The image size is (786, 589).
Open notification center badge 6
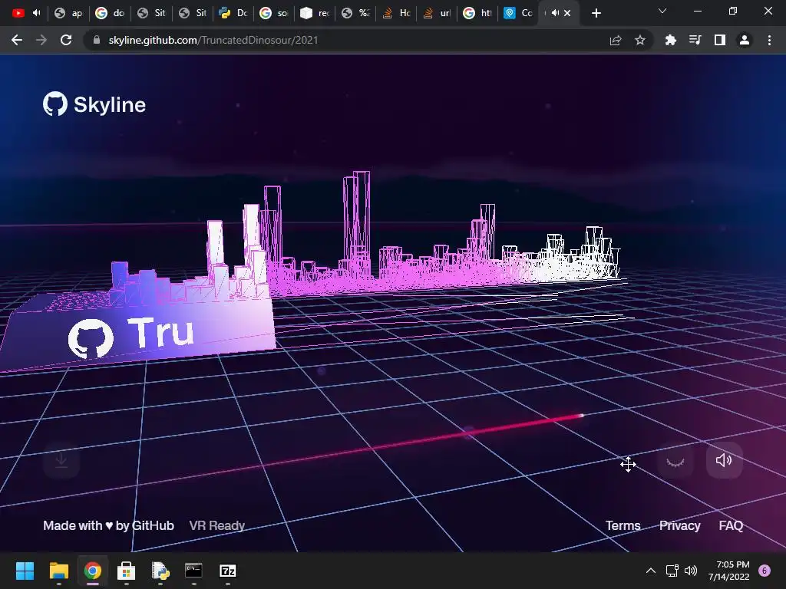point(765,571)
